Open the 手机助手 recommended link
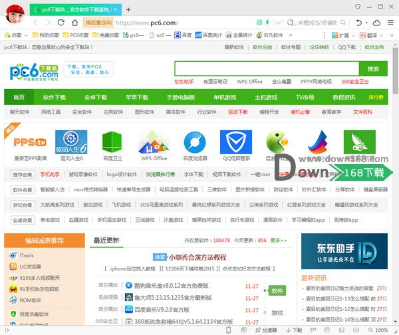 point(50,175)
